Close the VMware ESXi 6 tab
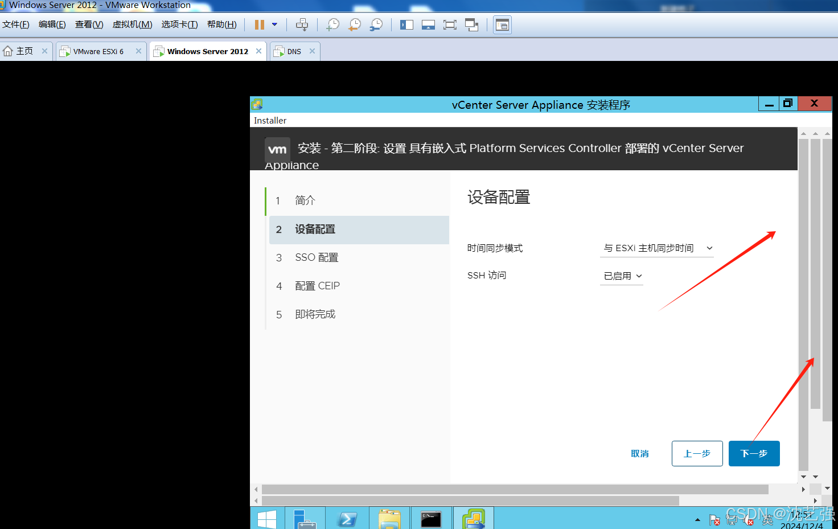The height and width of the screenshot is (529, 838). (x=138, y=51)
